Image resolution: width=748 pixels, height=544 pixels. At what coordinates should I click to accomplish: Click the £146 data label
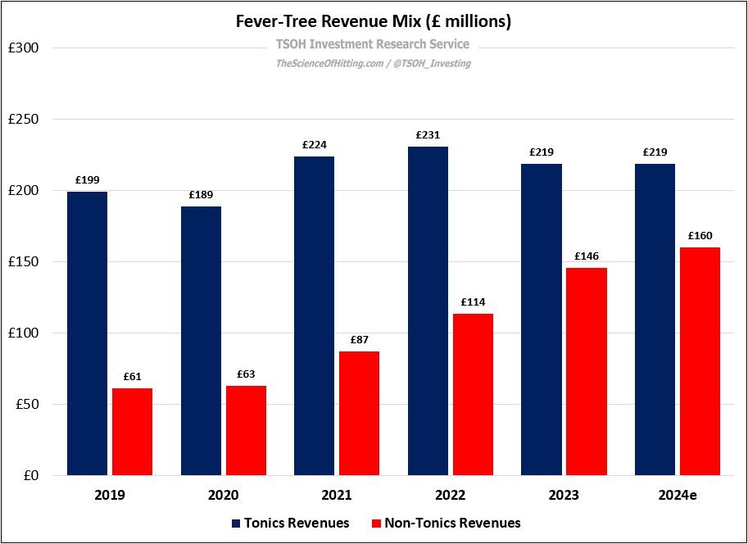point(587,256)
